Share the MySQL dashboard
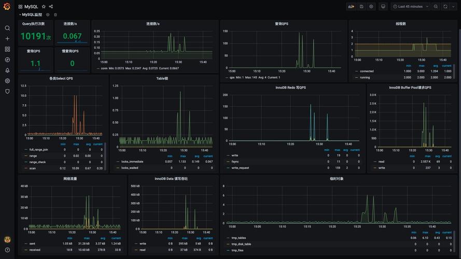This screenshot has width=461, height=259. pos(51,7)
